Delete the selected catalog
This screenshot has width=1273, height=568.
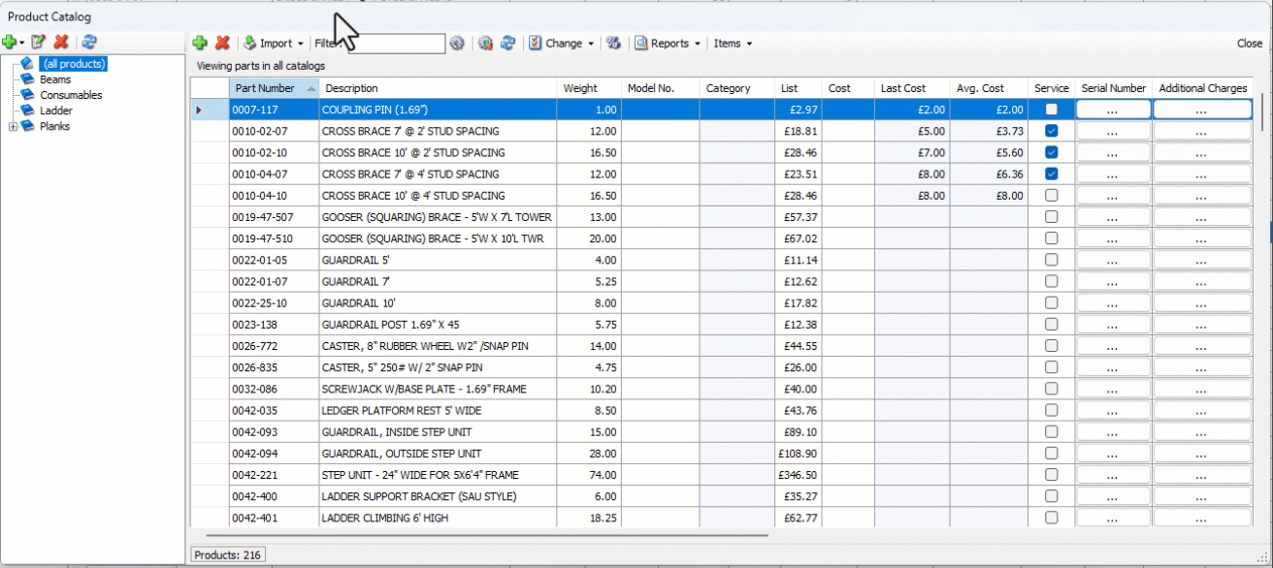coord(61,43)
